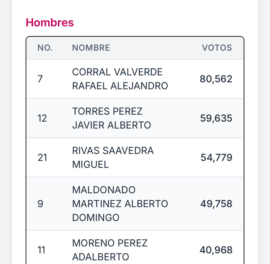
Task: Click the vote count 40,968
Action: [216, 250]
